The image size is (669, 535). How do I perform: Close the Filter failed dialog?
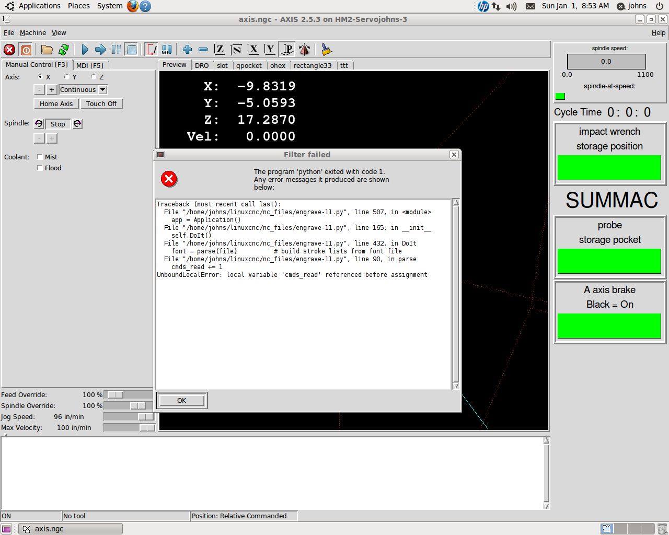point(454,155)
